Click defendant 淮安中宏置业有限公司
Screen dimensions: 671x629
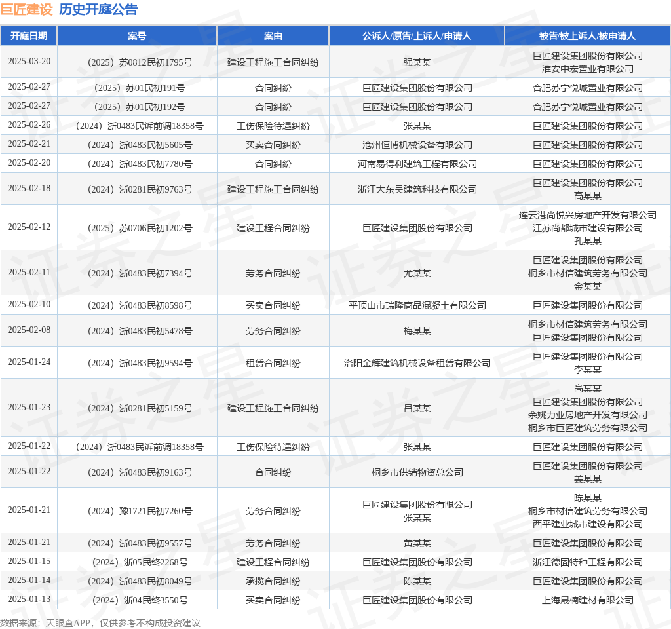(x=588, y=69)
